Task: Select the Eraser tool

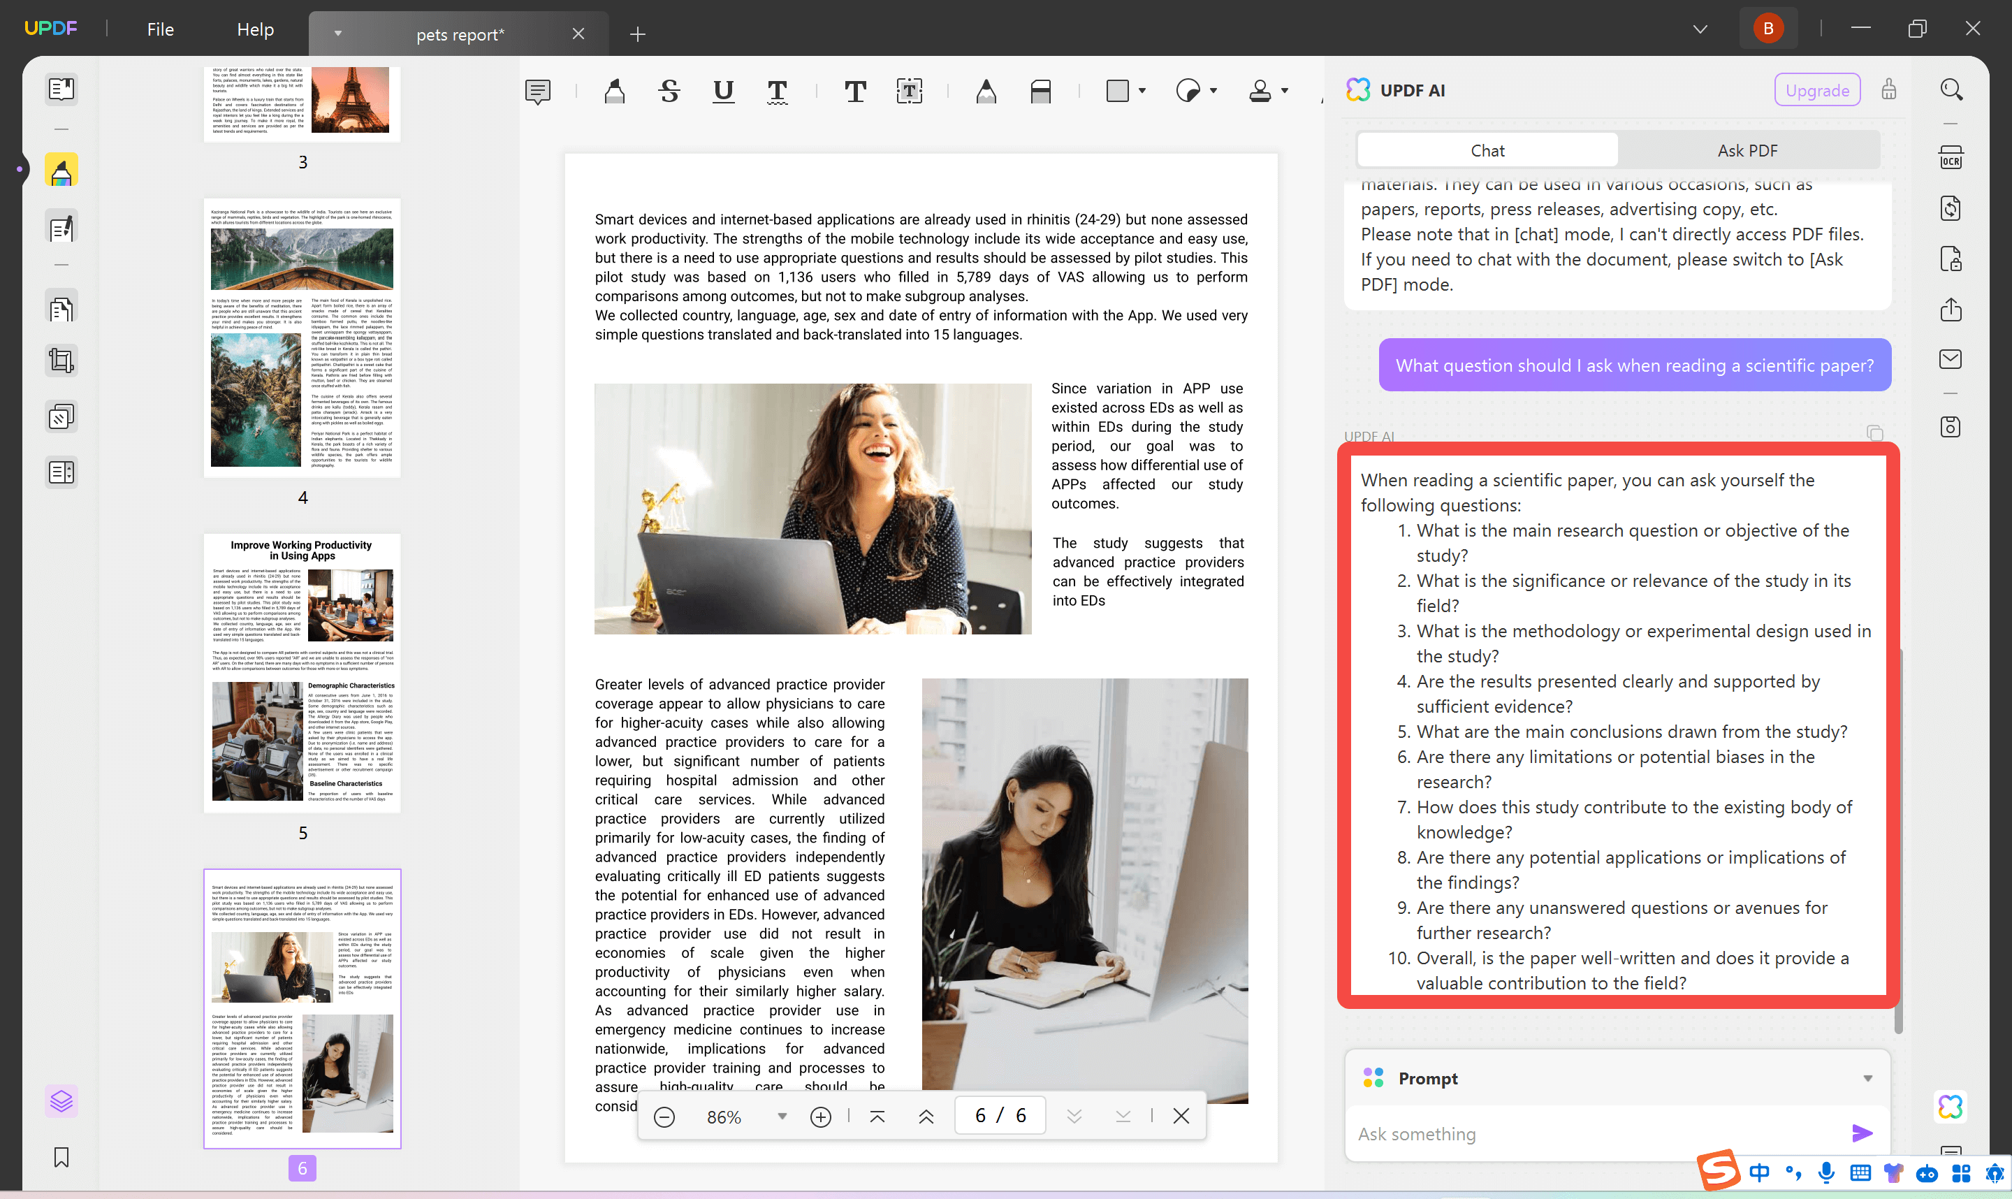Action: 1040,92
